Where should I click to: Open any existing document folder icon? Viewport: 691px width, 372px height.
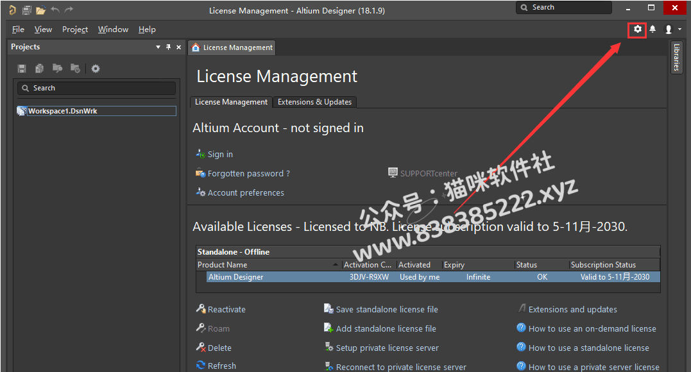pyautogui.click(x=40, y=10)
